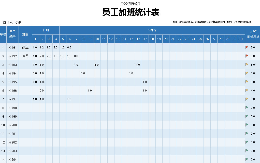This screenshot has height=163, width=260.
Task: Click the 5月份 header cell
Action: [x=152, y=30]
